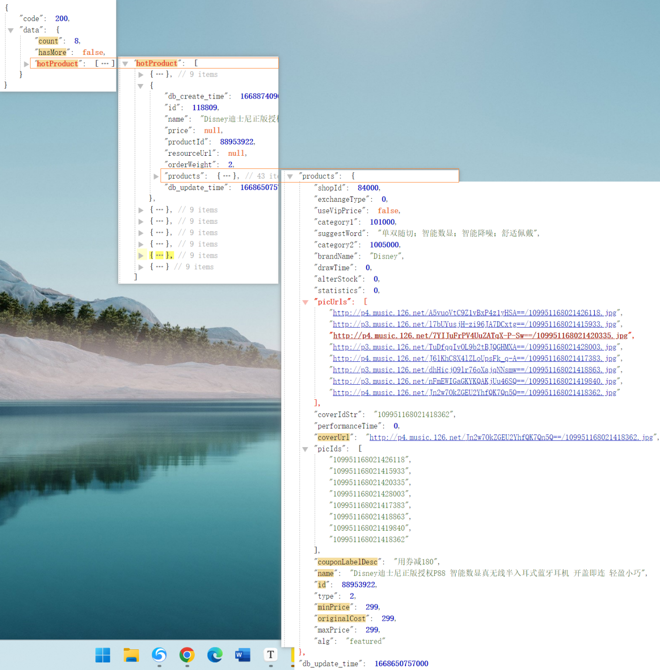
Task: Expand the first collapsed 9 items object
Action: 141,75
